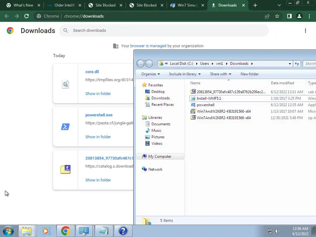The height and width of the screenshot is (237, 316).
Task: Expand Users breadcrumb arrow
Action: [x=212, y=64]
